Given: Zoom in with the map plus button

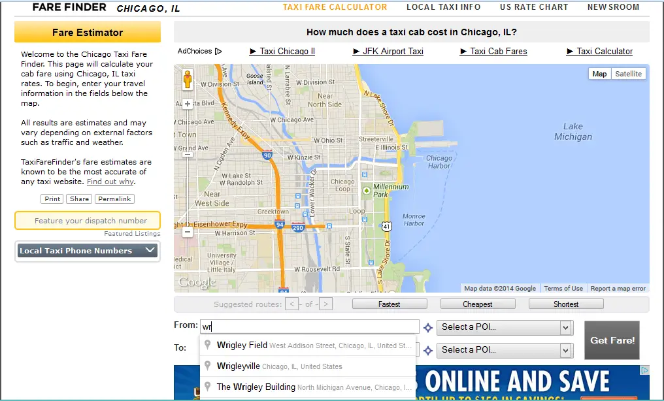Looking at the screenshot, I should click(x=187, y=104).
